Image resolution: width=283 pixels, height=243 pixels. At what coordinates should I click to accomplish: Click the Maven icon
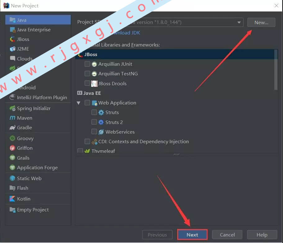pos(12,118)
